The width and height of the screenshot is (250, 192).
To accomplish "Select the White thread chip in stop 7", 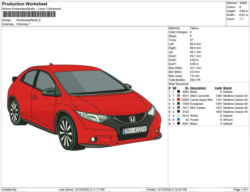I will coord(178,116).
